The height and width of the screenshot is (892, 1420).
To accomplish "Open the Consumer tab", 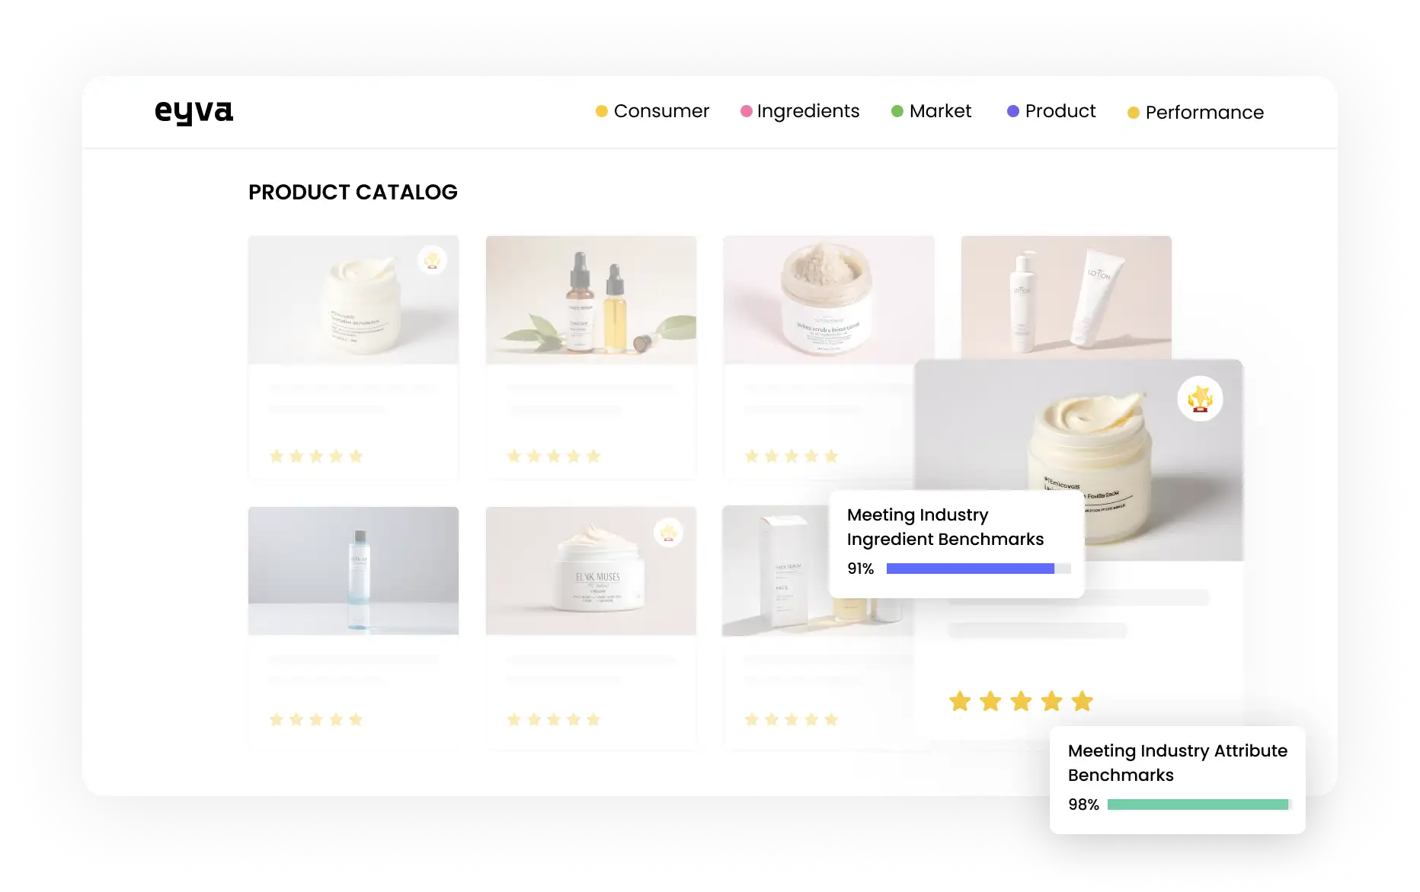I will [x=660, y=111].
